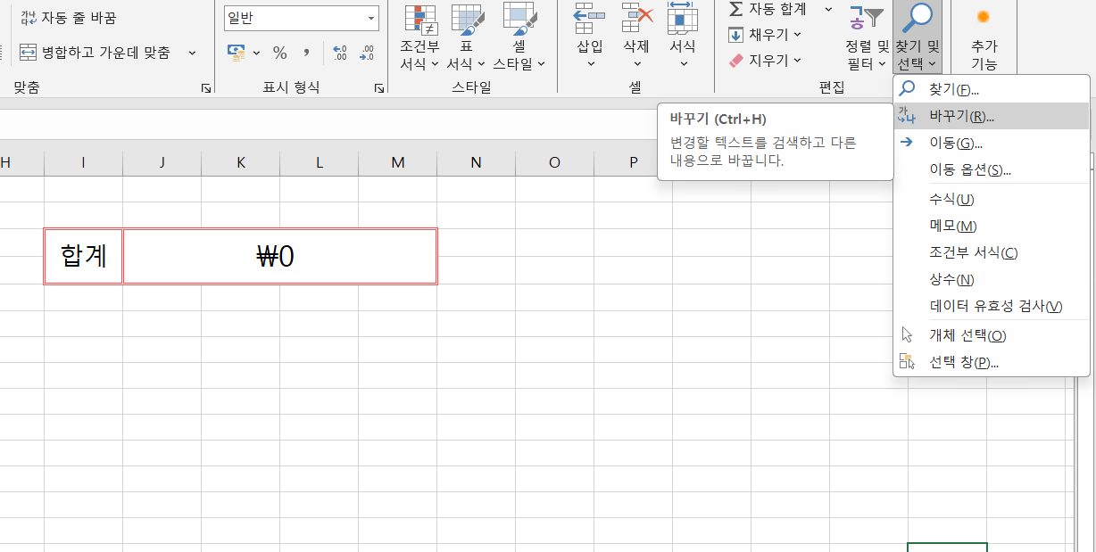Choose 바꾸기(R)... from the menu
This screenshot has width=1096, height=552.
[x=961, y=116]
